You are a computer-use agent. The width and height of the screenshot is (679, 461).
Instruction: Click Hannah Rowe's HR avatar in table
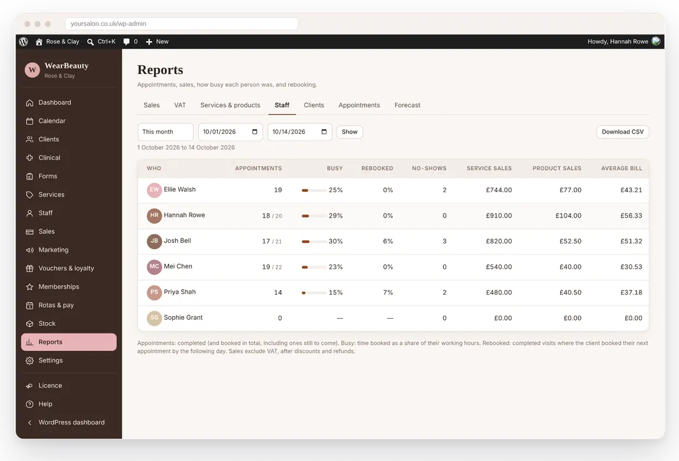pyautogui.click(x=154, y=215)
